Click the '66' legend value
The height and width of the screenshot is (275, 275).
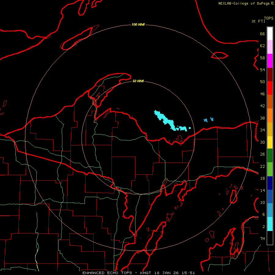262,34
